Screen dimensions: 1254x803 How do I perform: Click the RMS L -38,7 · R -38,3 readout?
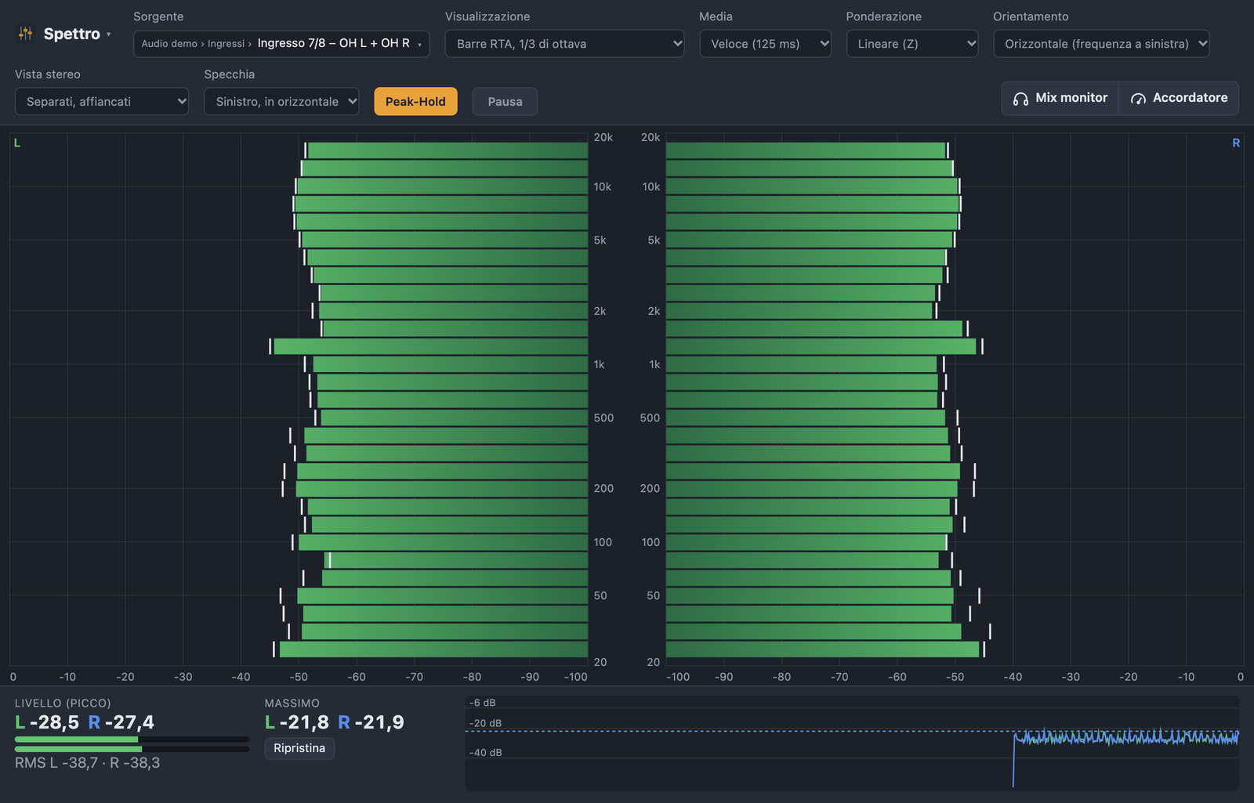click(x=87, y=763)
